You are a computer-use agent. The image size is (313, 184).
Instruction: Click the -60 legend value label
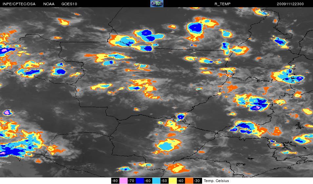[x=148, y=181]
